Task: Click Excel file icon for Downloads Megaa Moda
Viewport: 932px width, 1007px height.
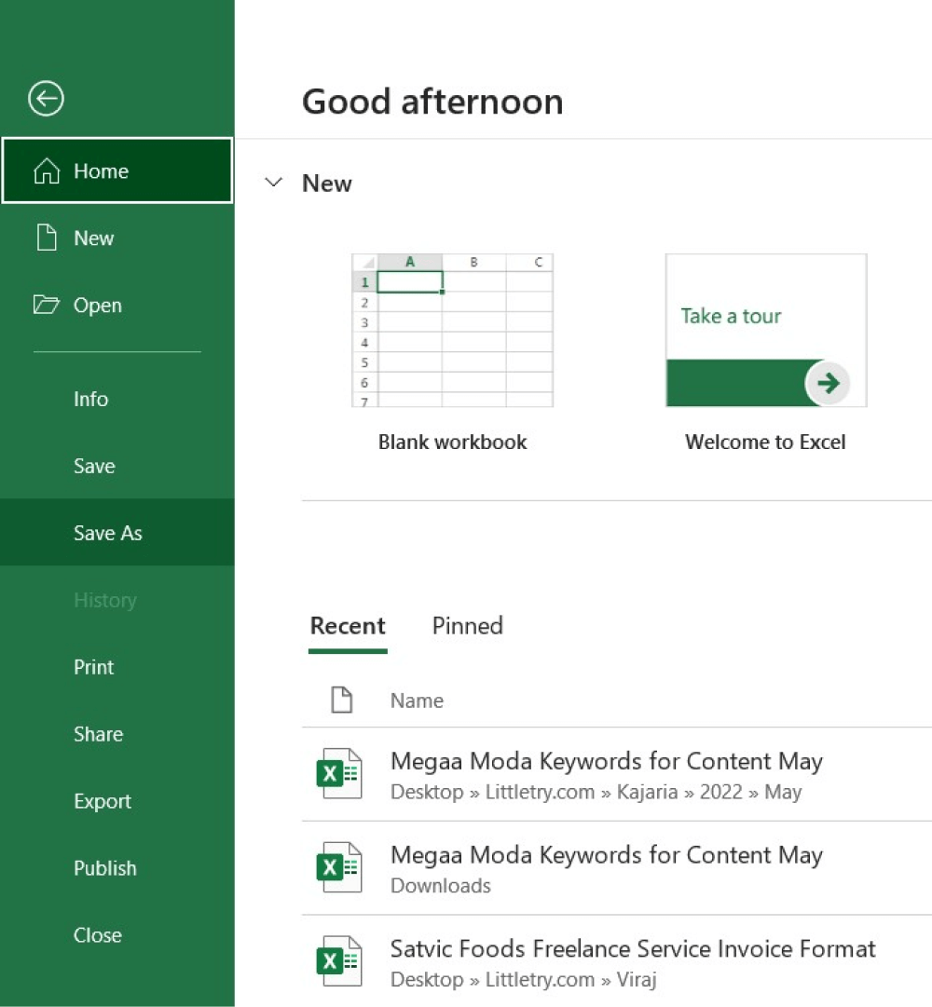Action: click(339, 867)
